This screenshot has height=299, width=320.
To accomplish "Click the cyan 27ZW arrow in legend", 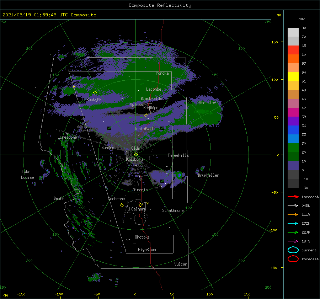I will pos(293,224).
